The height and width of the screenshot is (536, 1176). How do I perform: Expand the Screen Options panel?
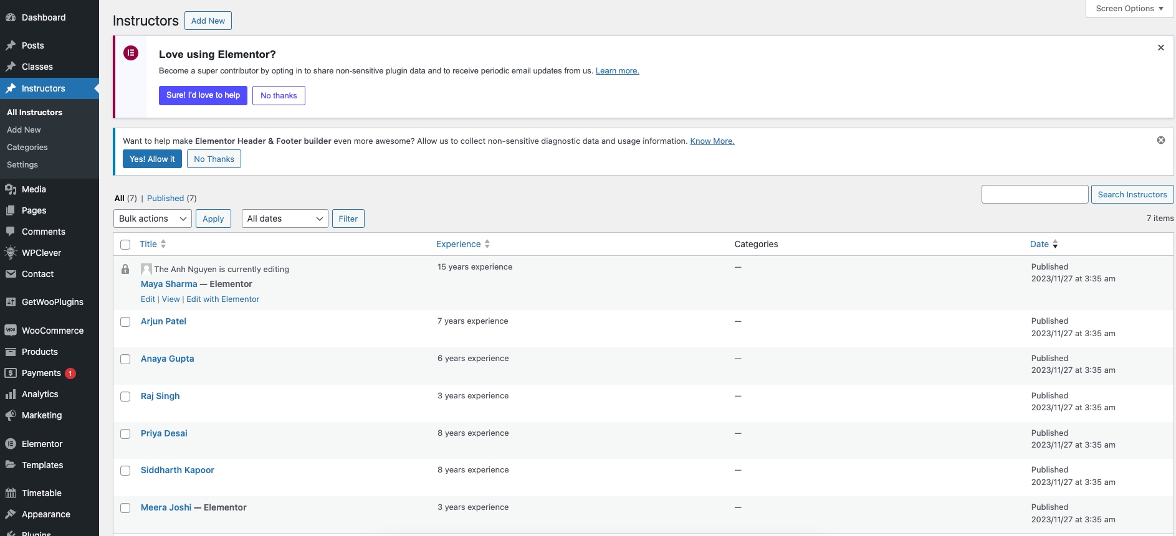(1129, 9)
